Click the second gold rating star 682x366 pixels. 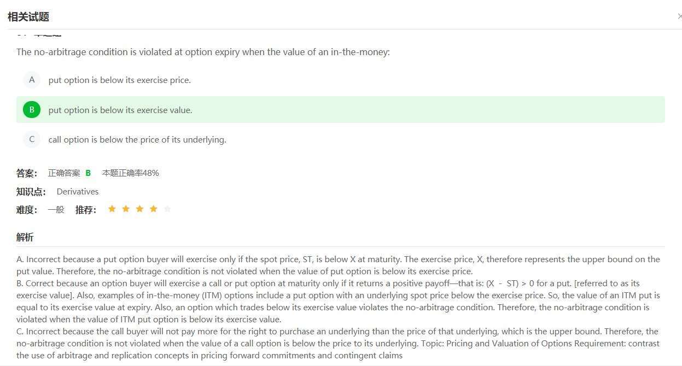point(126,209)
